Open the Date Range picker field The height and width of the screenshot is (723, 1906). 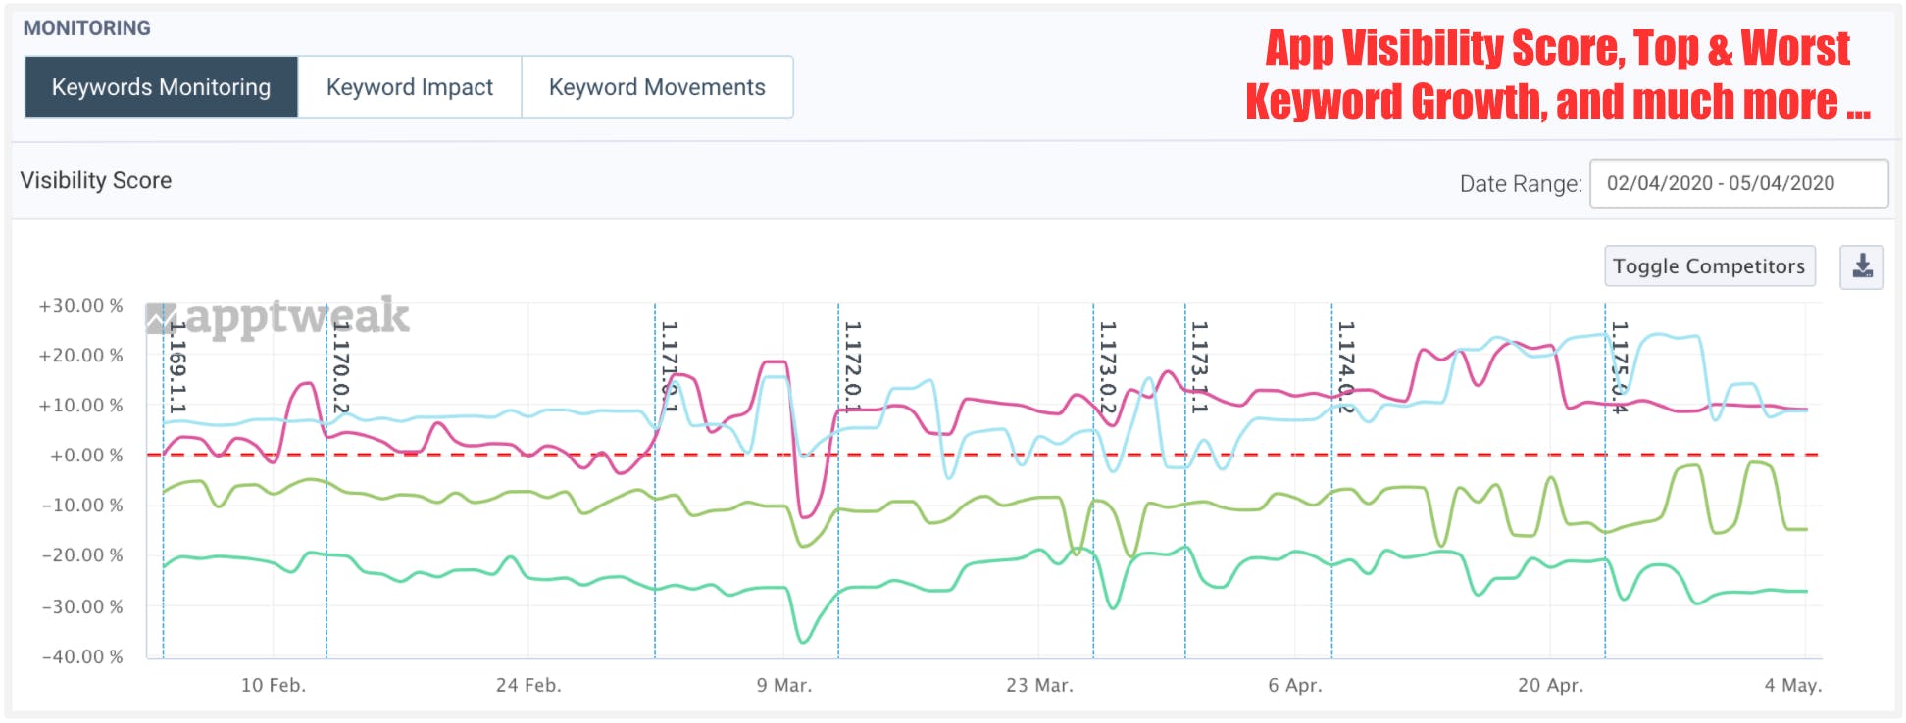coord(1738,183)
